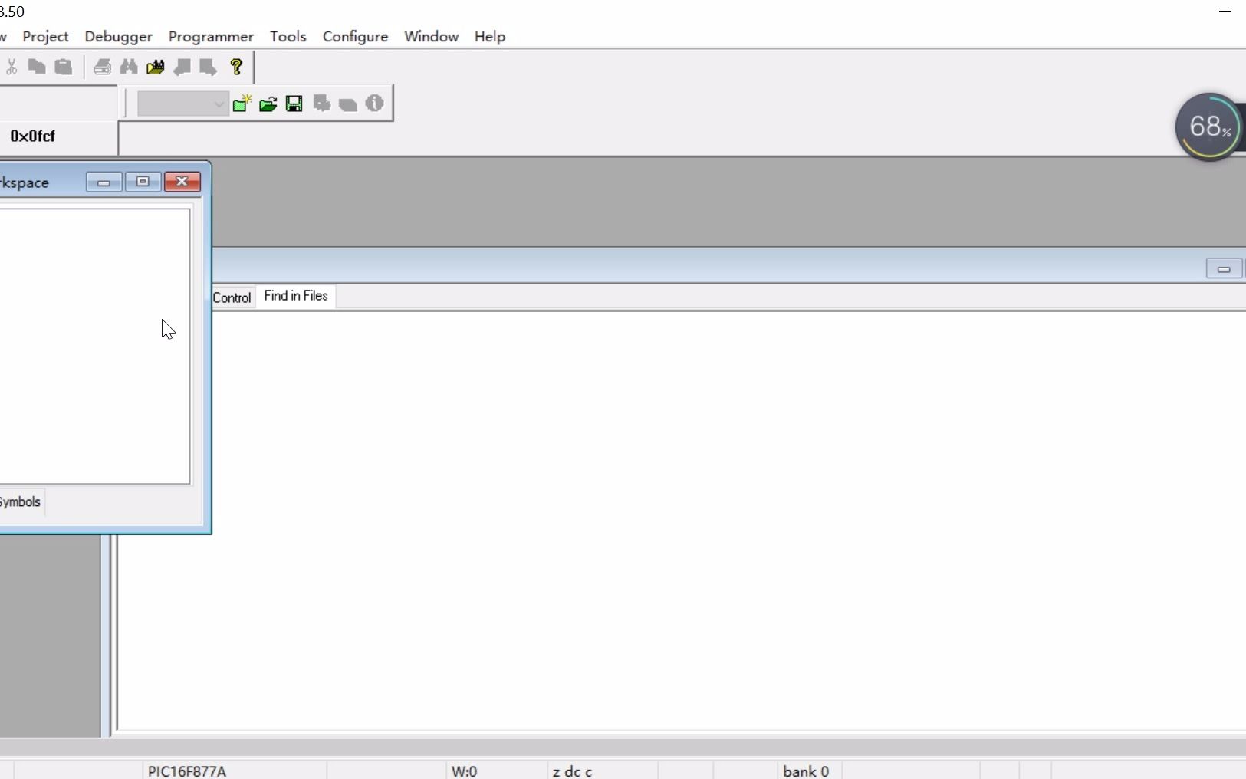
Task: Save workspace with green floppy disk icon
Action: tap(294, 104)
